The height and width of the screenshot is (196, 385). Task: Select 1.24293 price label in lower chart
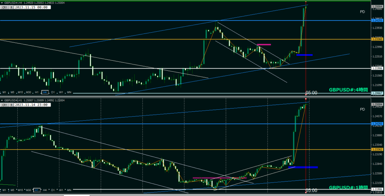(378, 124)
